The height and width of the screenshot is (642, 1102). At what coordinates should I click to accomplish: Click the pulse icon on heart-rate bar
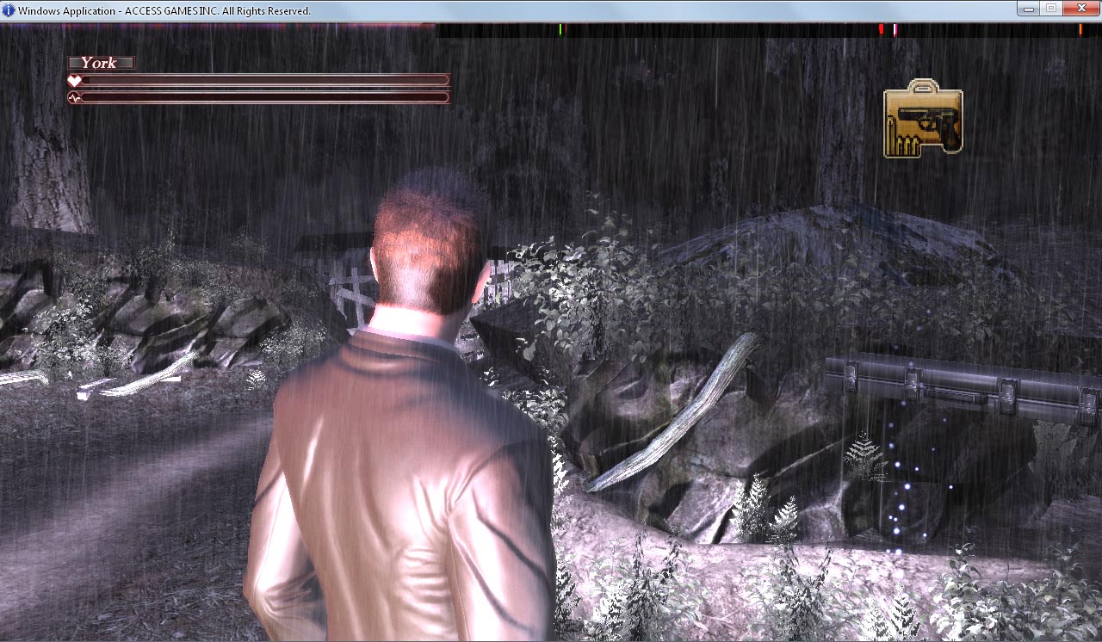[x=74, y=98]
